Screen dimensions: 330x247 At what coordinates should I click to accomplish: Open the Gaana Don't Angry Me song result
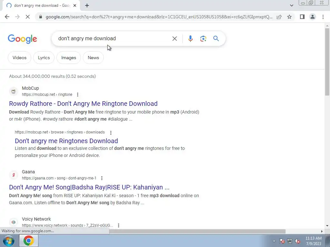pyautogui.click(x=89, y=187)
